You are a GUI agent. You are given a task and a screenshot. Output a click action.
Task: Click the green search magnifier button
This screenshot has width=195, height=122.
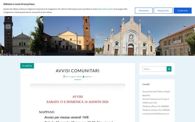(169, 69)
